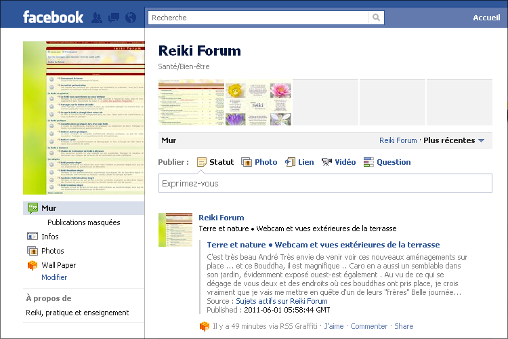
Task: Click the Vidéo camera icon
Action: coord(326,162)
